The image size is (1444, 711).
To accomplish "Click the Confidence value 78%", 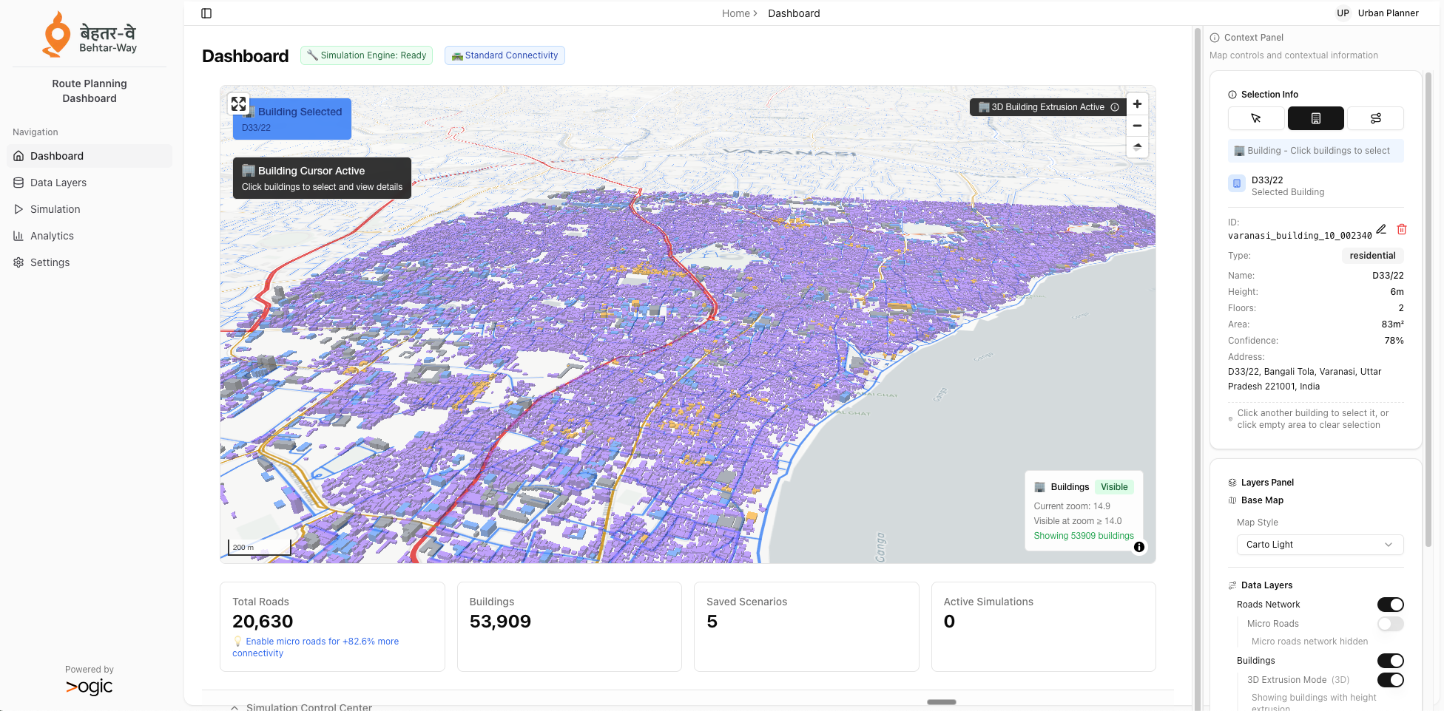I will click(x=1394, y=341).
